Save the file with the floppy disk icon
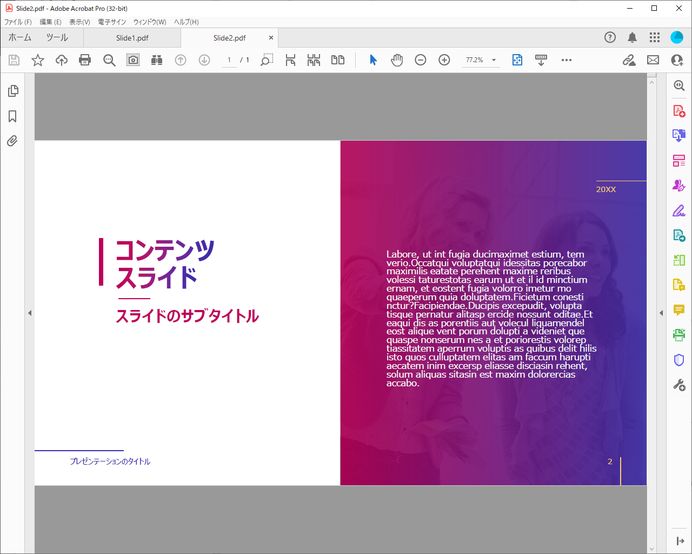 coord(14,60)
